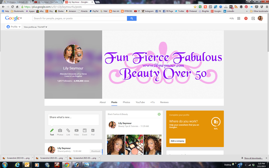Select the Link post type icon

coord(68,132)
